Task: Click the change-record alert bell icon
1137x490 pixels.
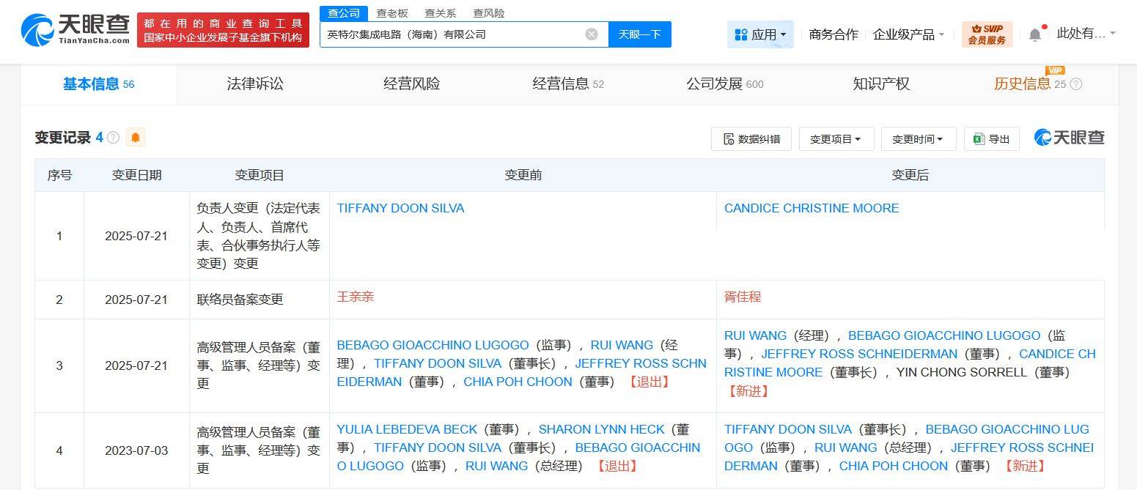Action: (136, 138)
